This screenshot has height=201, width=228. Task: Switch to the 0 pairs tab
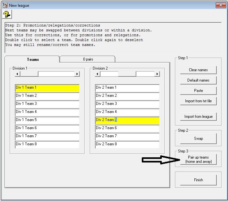(x=88, y=59)
